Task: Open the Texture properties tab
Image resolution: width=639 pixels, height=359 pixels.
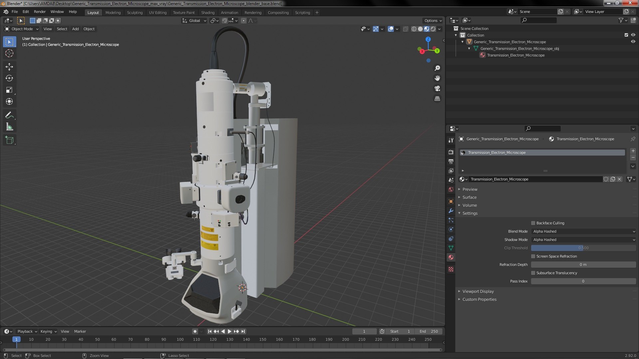Action: tap(451, 269)
